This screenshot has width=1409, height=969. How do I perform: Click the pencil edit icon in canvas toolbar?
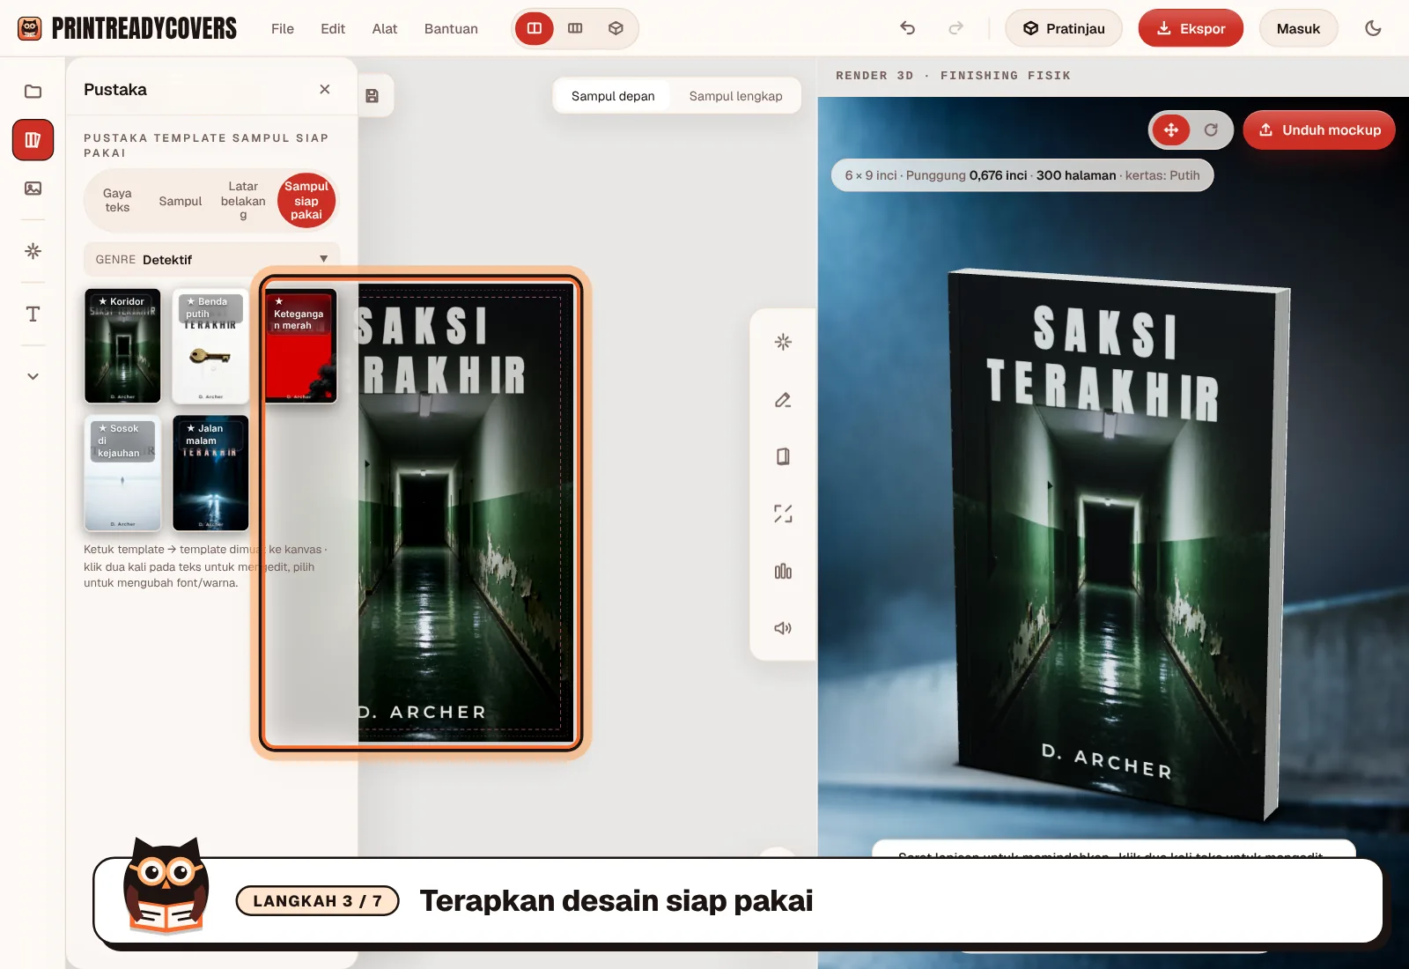click(783, 400)
